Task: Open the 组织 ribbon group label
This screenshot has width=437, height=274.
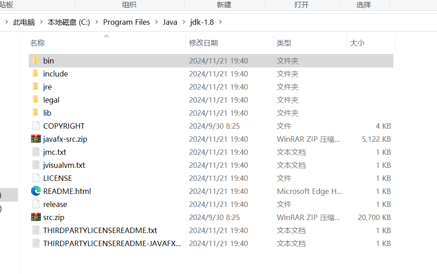Action: pos(129,5)
